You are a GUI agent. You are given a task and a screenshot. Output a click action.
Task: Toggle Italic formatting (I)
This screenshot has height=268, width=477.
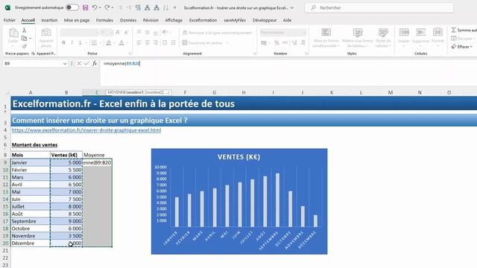[72, 43]
